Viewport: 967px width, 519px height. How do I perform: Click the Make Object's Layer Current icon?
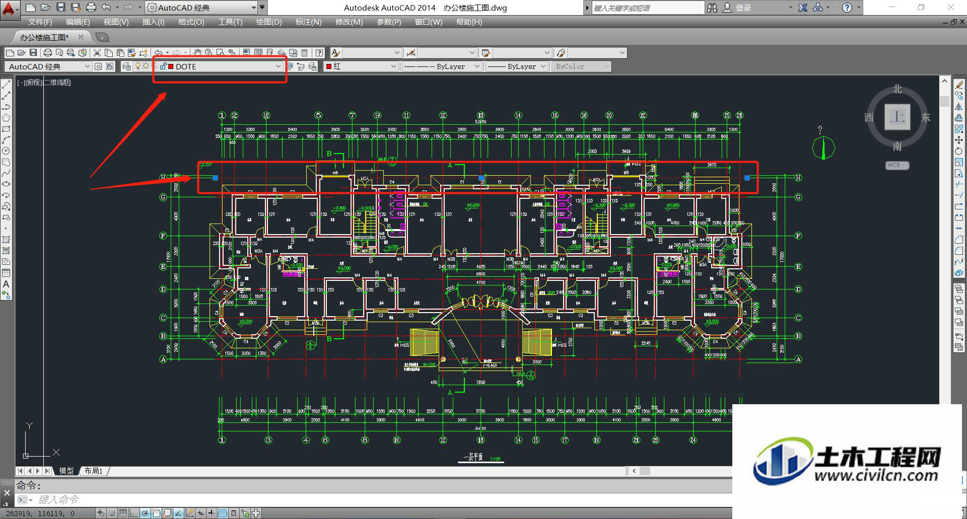(291, 66)
